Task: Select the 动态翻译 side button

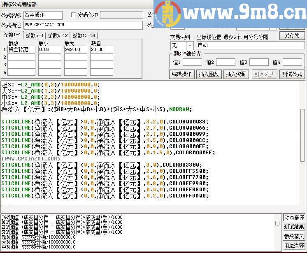Action: click(294, 218)
